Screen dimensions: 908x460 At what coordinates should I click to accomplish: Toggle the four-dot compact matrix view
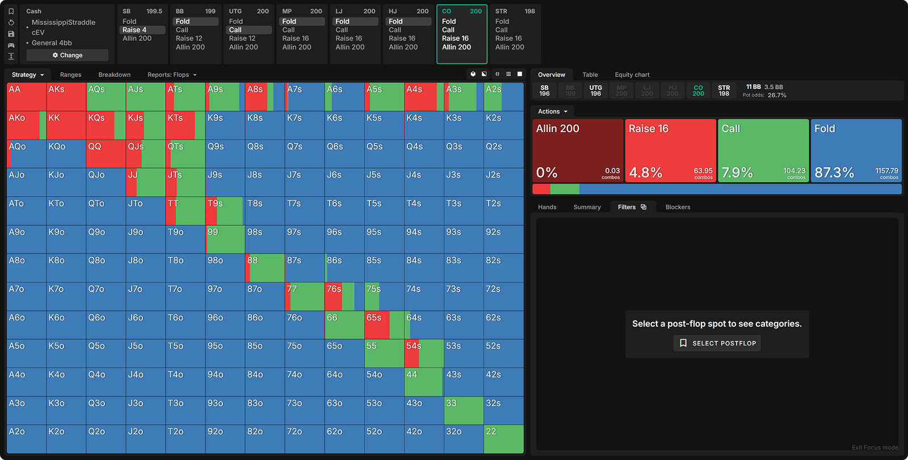tap(497, 74)
